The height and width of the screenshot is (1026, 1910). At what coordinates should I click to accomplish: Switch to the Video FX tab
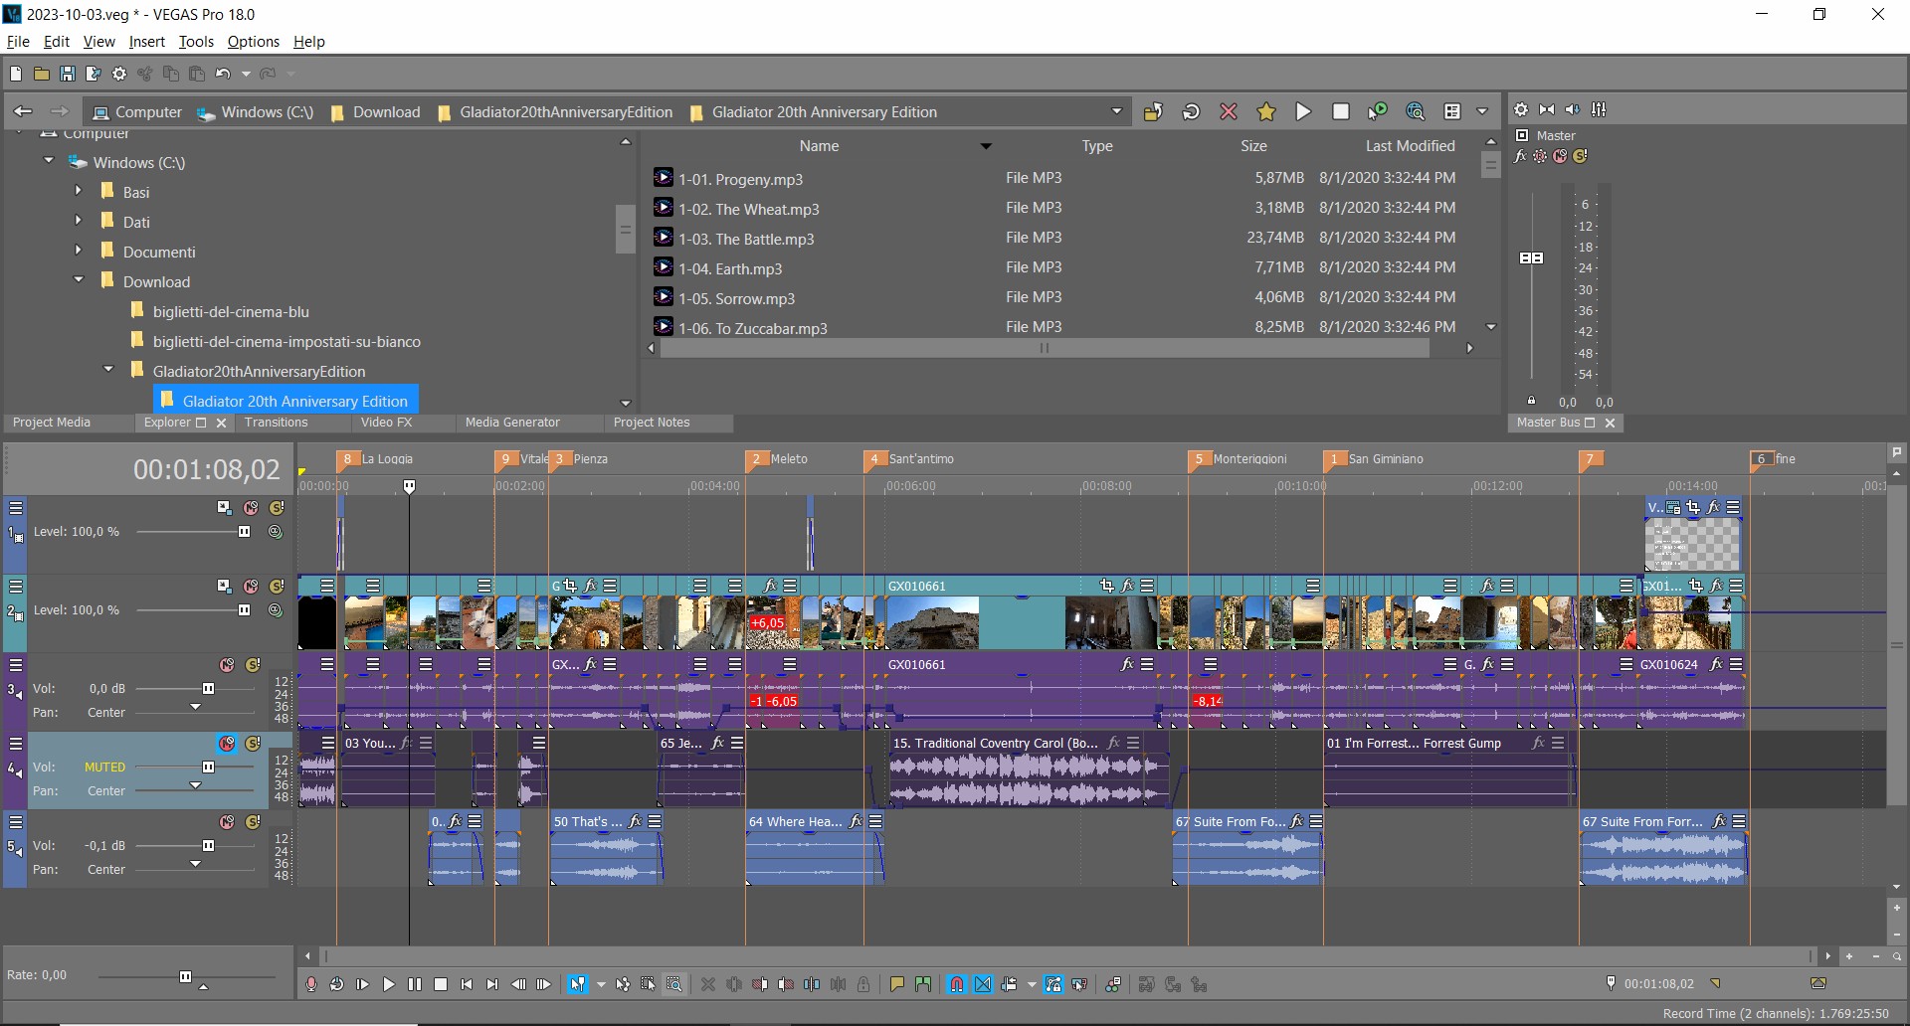(x=387, y=423)
